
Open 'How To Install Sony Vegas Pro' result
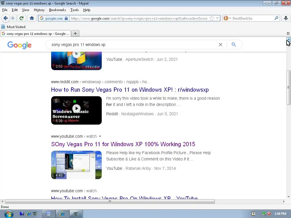coord(124,198)
